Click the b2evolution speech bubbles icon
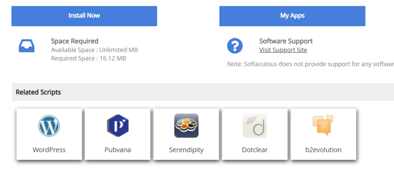The width and height of the screenshot is (394, 174). pos(323,125)
